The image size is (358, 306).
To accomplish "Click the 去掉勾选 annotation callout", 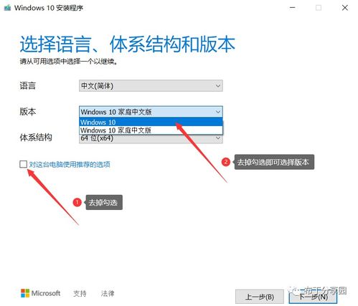I will tap(104, 203).
